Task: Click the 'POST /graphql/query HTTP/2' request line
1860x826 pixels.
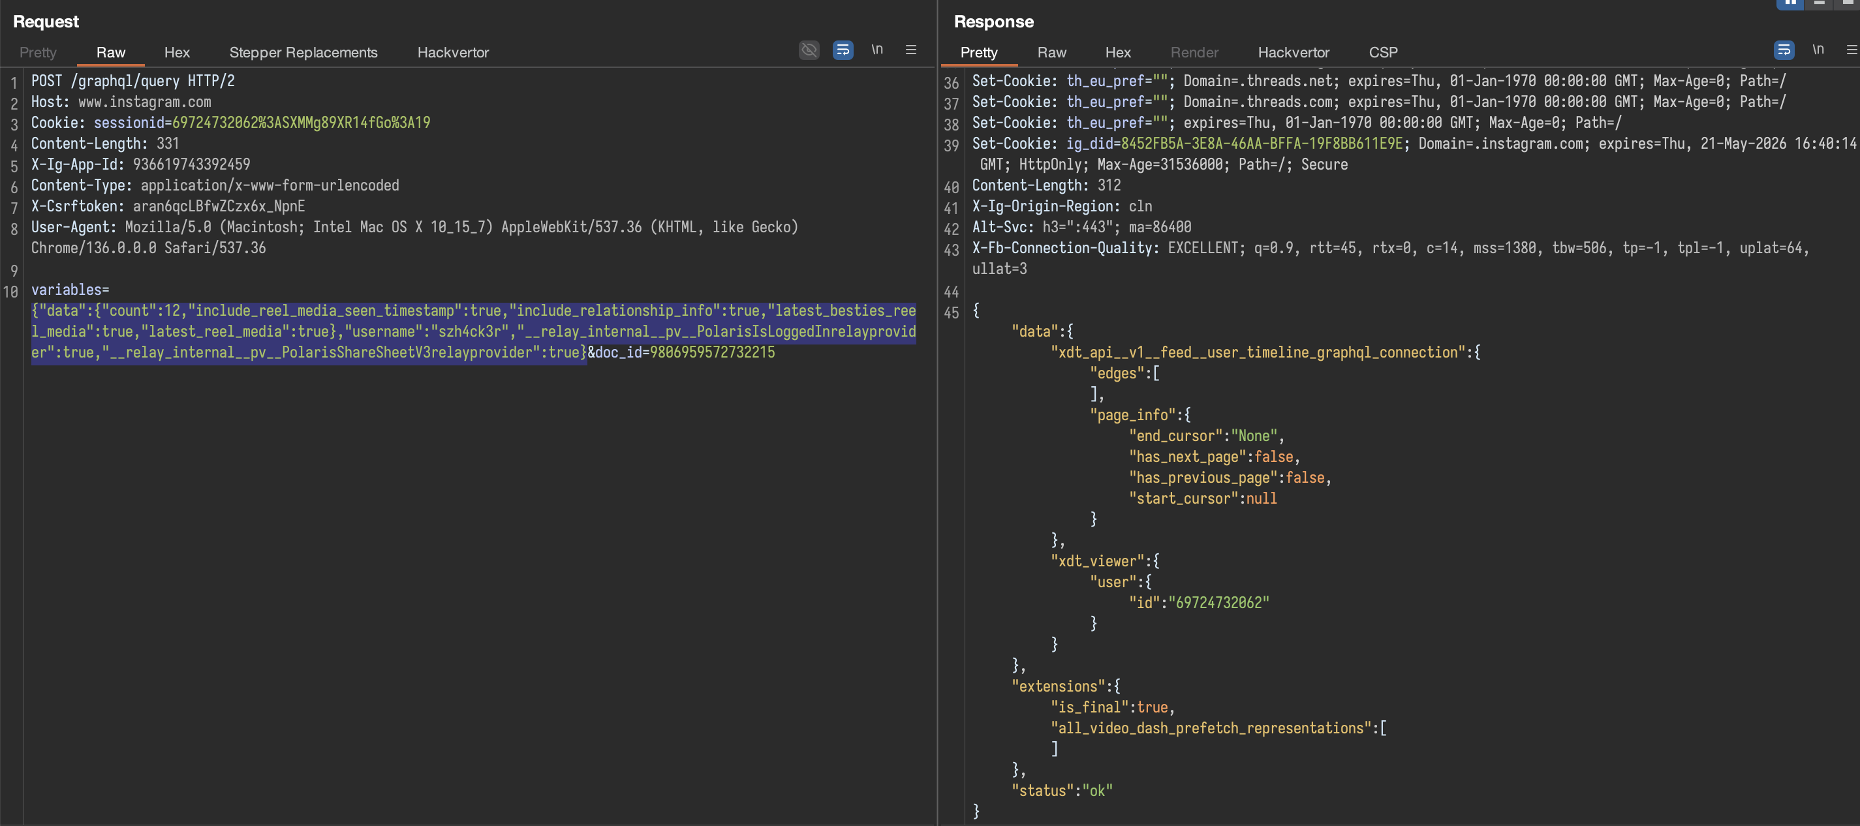Action: pyautogui.click(x=133, y=81)
